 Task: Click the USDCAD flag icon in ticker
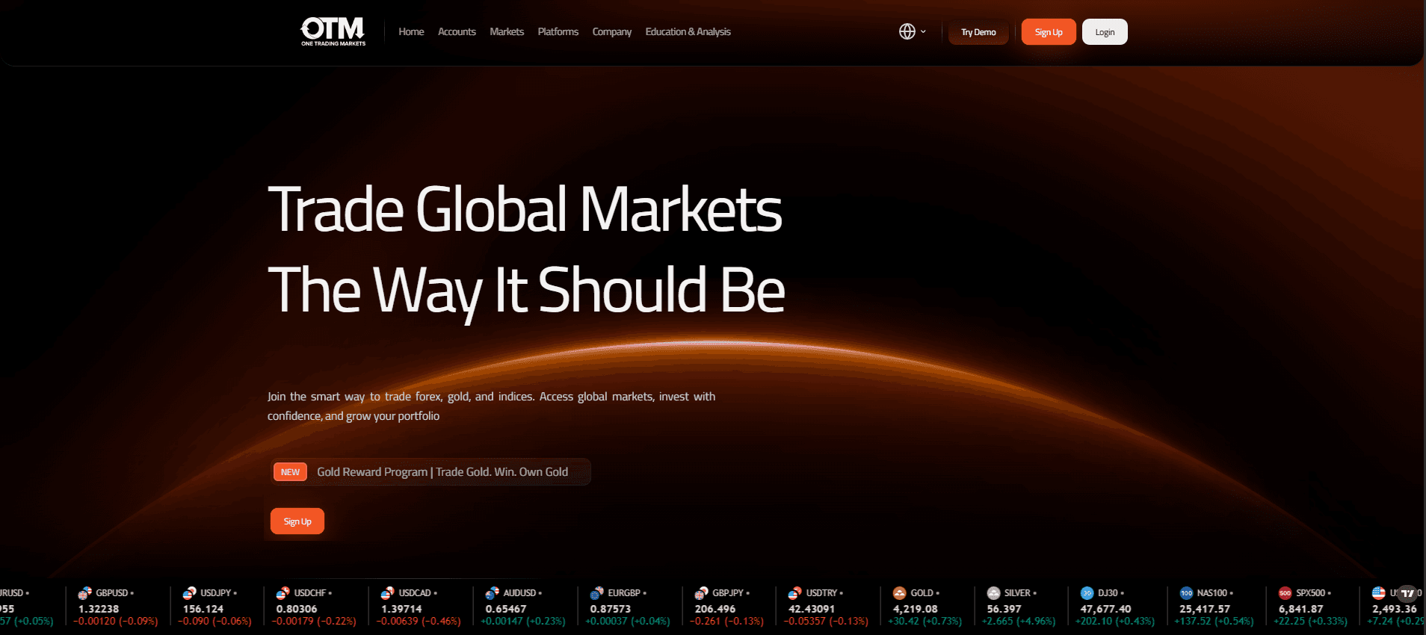(x=388, y=593)
